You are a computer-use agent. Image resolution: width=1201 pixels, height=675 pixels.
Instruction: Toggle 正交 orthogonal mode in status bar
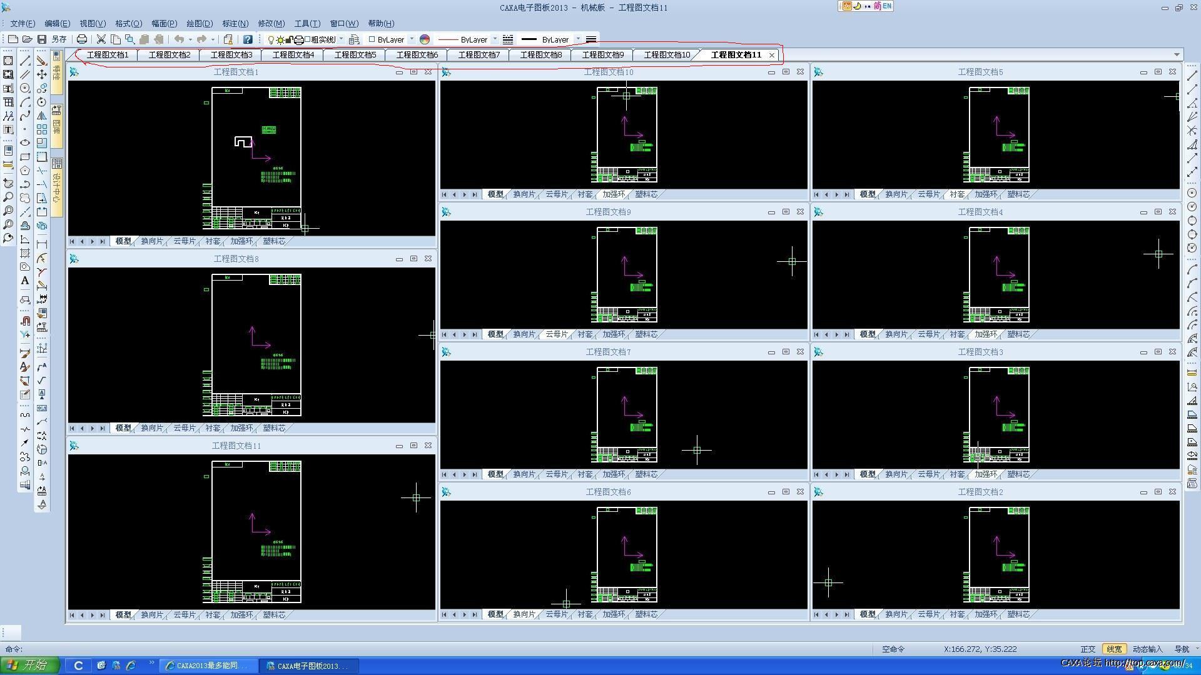(x=1088, y=649)
